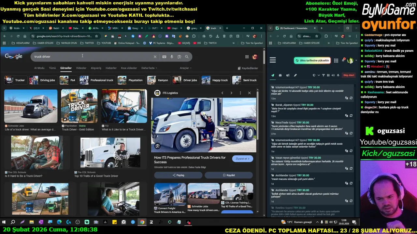
Task: Open Truck Driver Gold Edition thumbnail
Action: click(x=79, y=106)
